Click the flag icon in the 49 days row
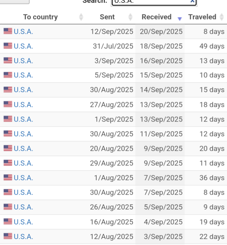The image size is (227, 245). (x=8, y=46)
